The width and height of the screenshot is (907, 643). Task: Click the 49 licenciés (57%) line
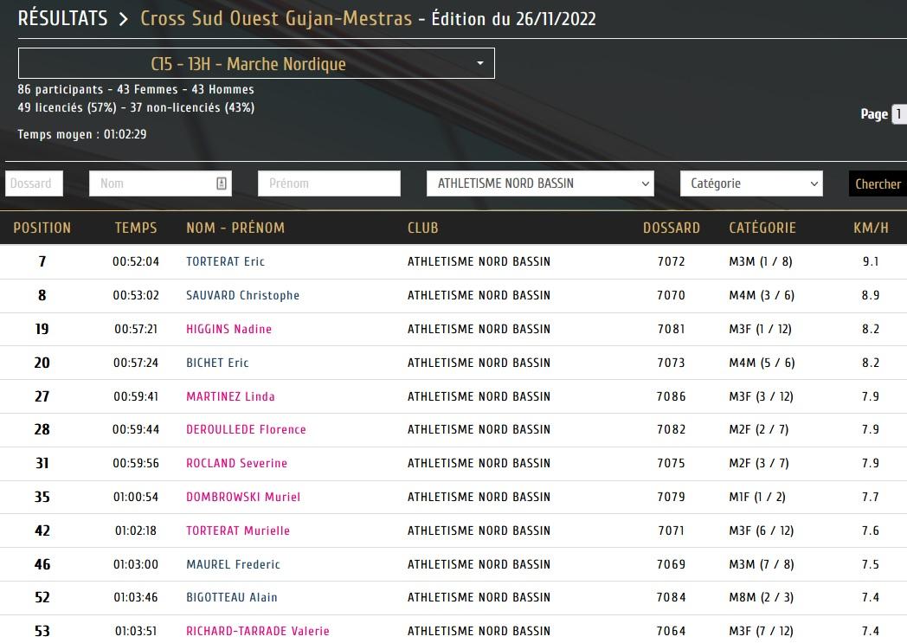tap(136, 107)
